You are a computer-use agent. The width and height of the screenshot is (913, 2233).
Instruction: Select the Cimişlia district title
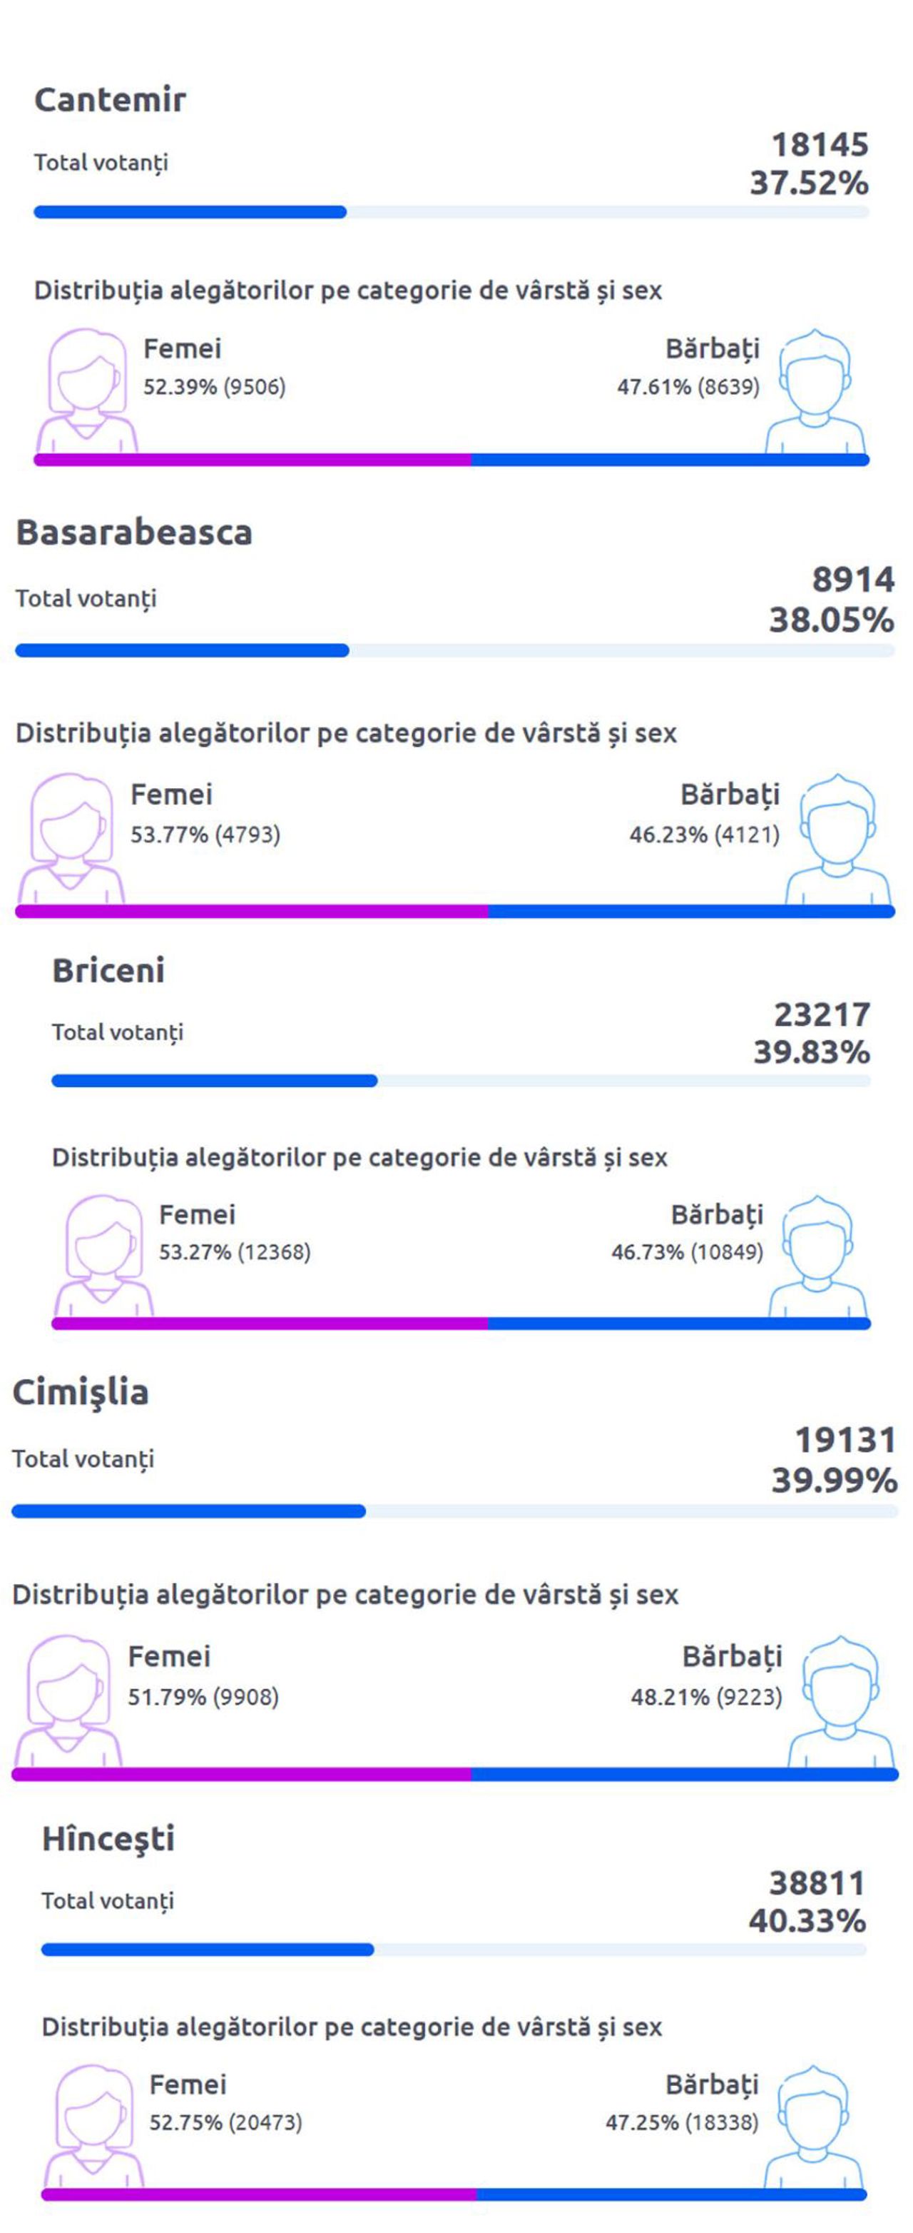click(81, 1392)
